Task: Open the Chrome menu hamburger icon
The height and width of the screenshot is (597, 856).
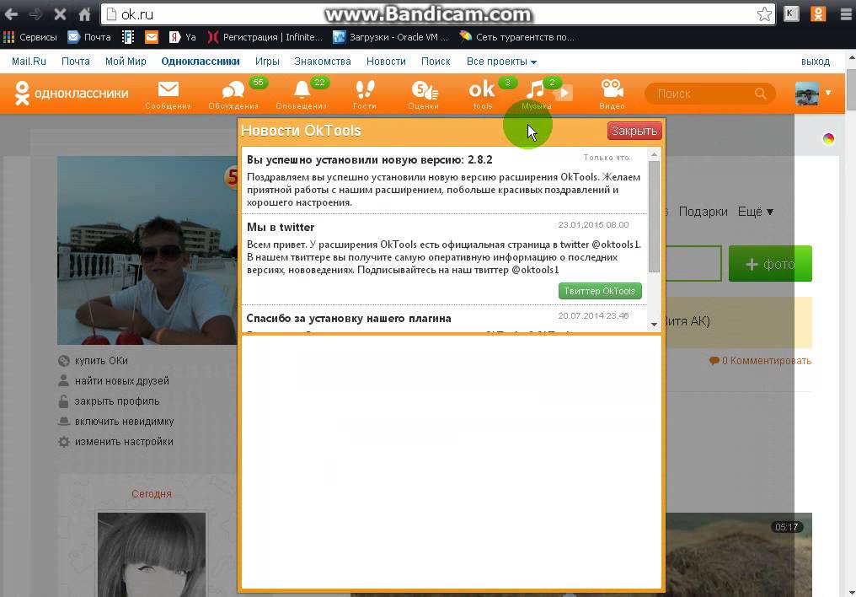Action: pyautogui.click(x=845, y=14)
